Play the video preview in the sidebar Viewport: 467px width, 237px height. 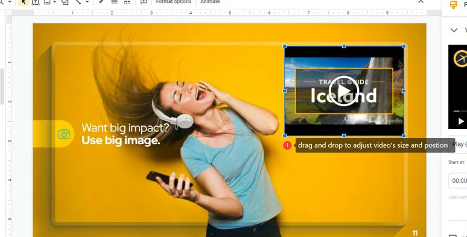coord(461,121)
